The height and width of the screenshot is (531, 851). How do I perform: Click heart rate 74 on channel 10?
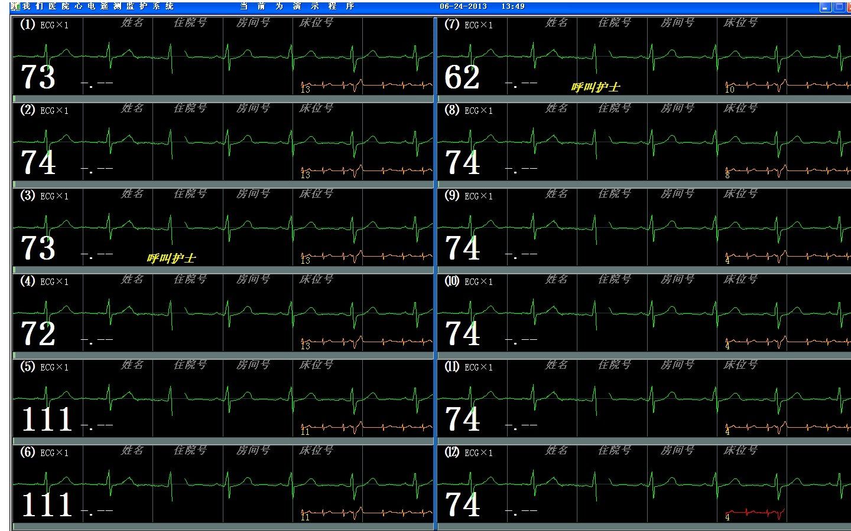(462, 333)
